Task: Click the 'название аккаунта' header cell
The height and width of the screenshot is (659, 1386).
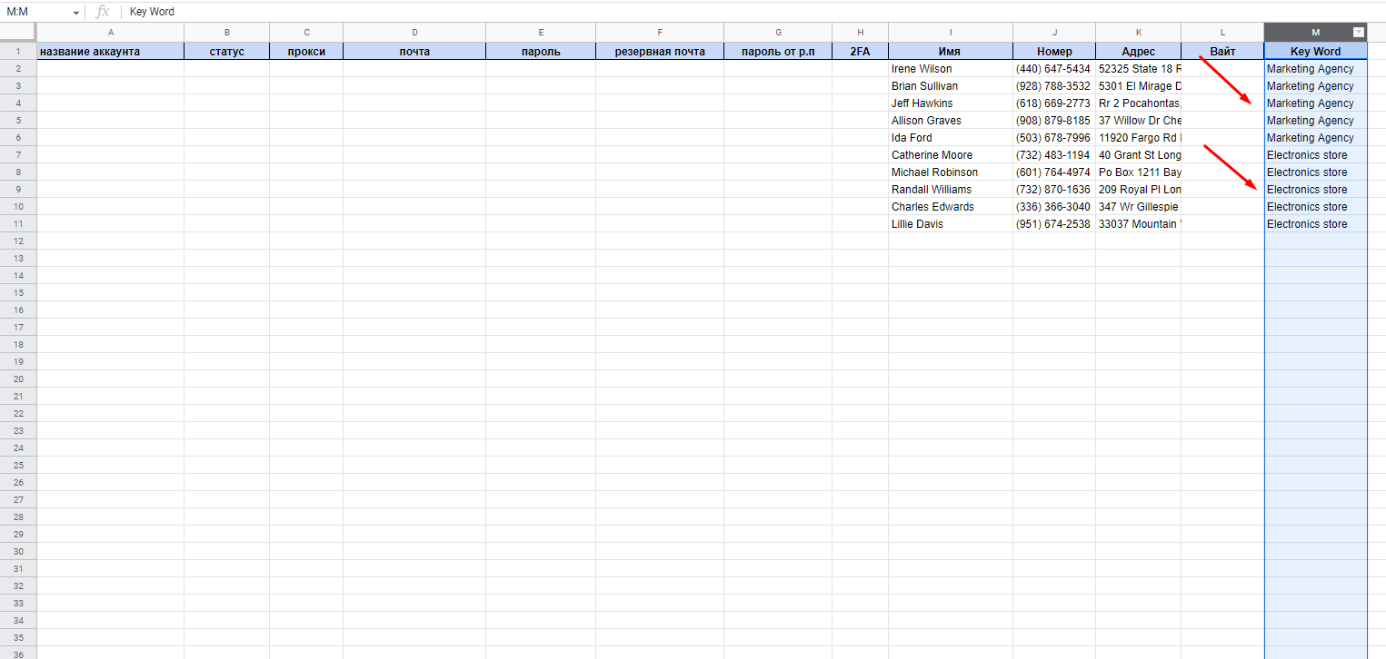Action: pos(111,52)
